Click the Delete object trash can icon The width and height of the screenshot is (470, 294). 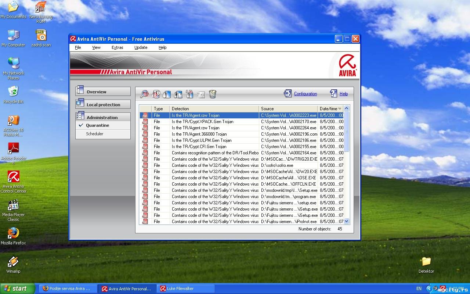213,94
